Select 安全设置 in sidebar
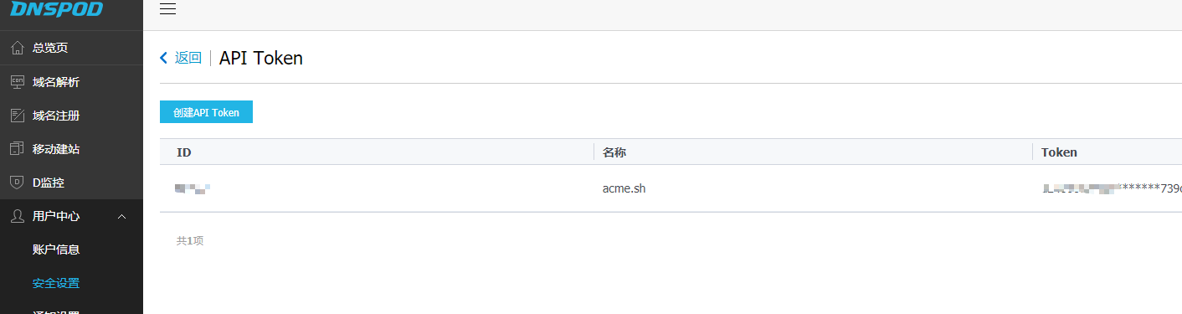Screen dimensions: 1182x314 pos(56,283)
